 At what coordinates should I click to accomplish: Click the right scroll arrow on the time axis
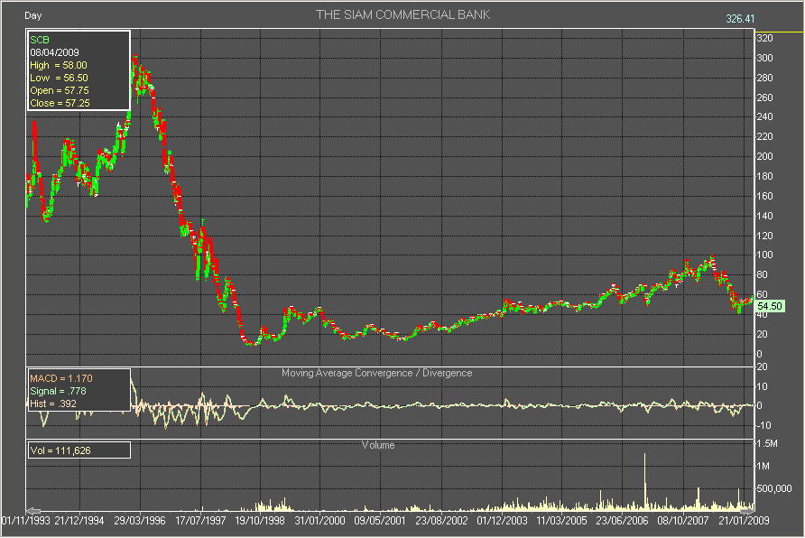click(x=747, y=511)
